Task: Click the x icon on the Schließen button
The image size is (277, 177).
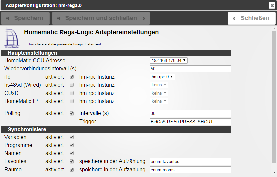Action: click(x=234, y=18)
